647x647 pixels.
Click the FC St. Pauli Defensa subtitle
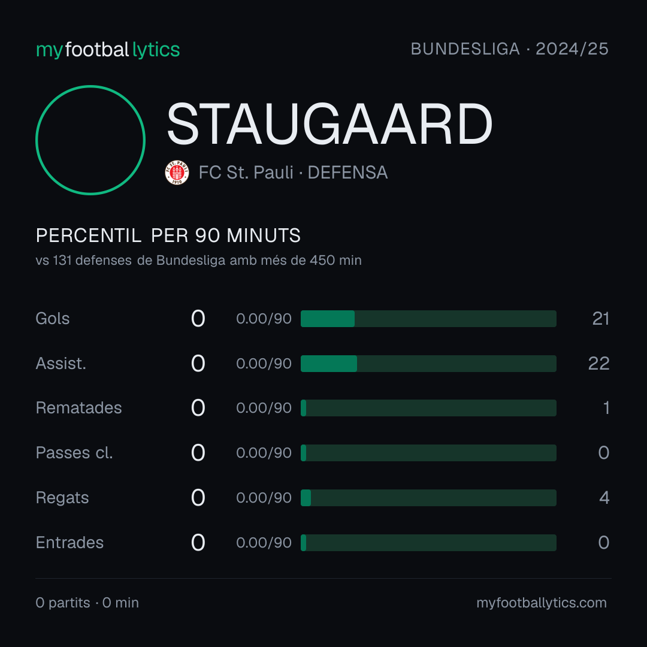click(x=293, y=173)
